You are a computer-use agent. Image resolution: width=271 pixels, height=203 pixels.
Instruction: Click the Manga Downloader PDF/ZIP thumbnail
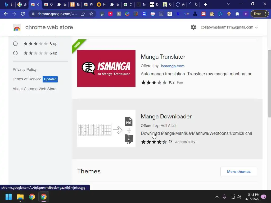click(106, 128)
